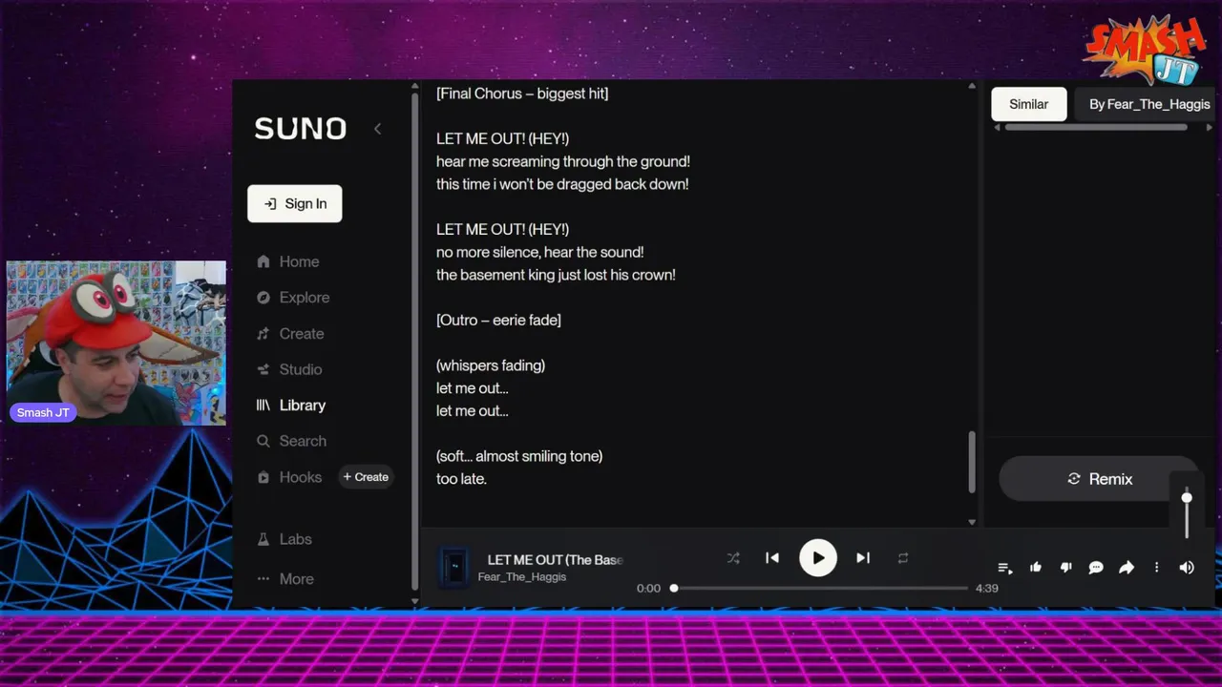Click the lyric line "too late."
This screenshot has width=1222, height=687.
coord(461,479)
